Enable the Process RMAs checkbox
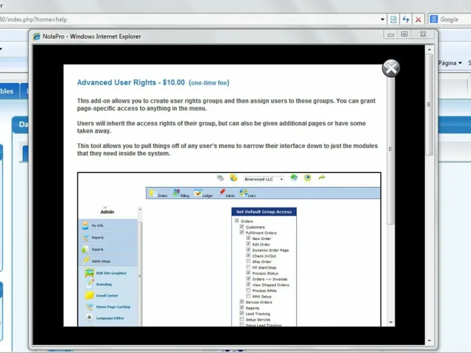471x353 pixels. pos(248,290)
